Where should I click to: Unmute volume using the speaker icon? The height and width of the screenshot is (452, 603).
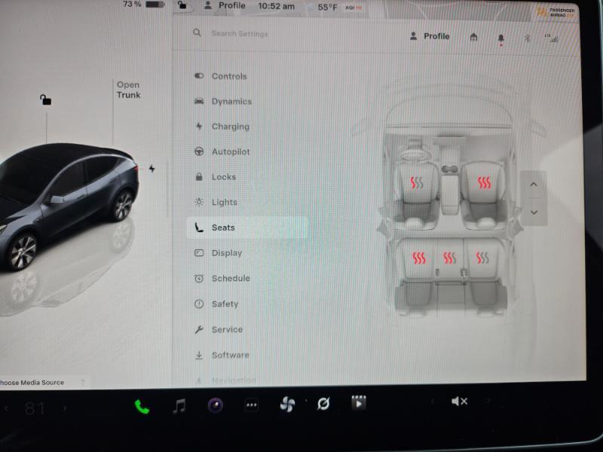tap(459, 402)
